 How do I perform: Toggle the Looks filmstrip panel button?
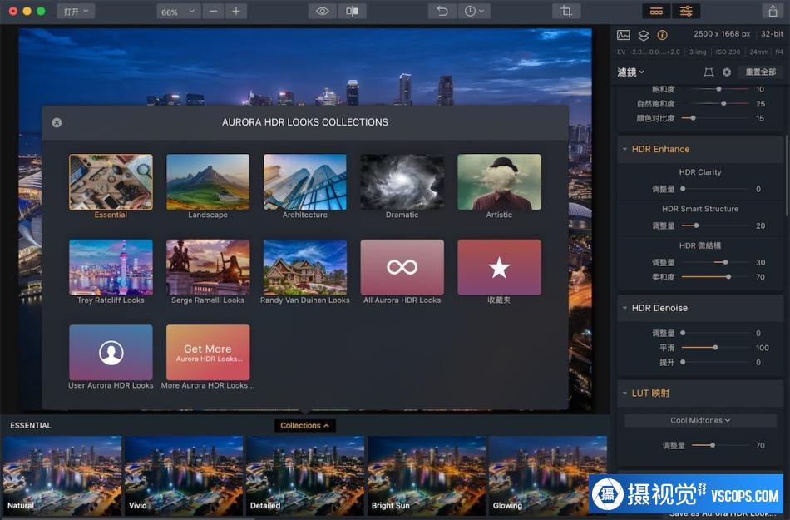tap(656, 12)
